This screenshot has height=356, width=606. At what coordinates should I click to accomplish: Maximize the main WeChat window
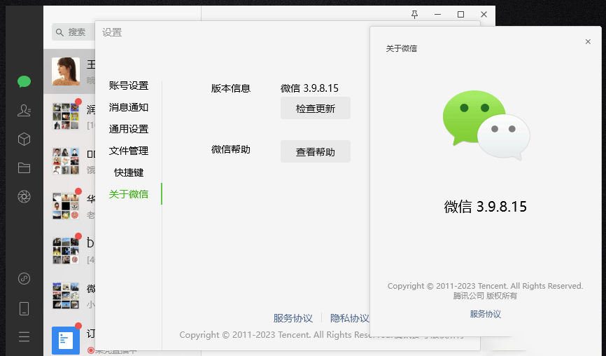coord(460,15)
